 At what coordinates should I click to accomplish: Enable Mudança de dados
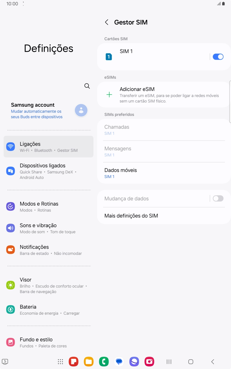click(218, 198)
